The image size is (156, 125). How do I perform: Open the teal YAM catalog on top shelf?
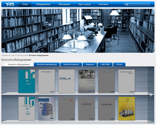click(x=27, y=81)
